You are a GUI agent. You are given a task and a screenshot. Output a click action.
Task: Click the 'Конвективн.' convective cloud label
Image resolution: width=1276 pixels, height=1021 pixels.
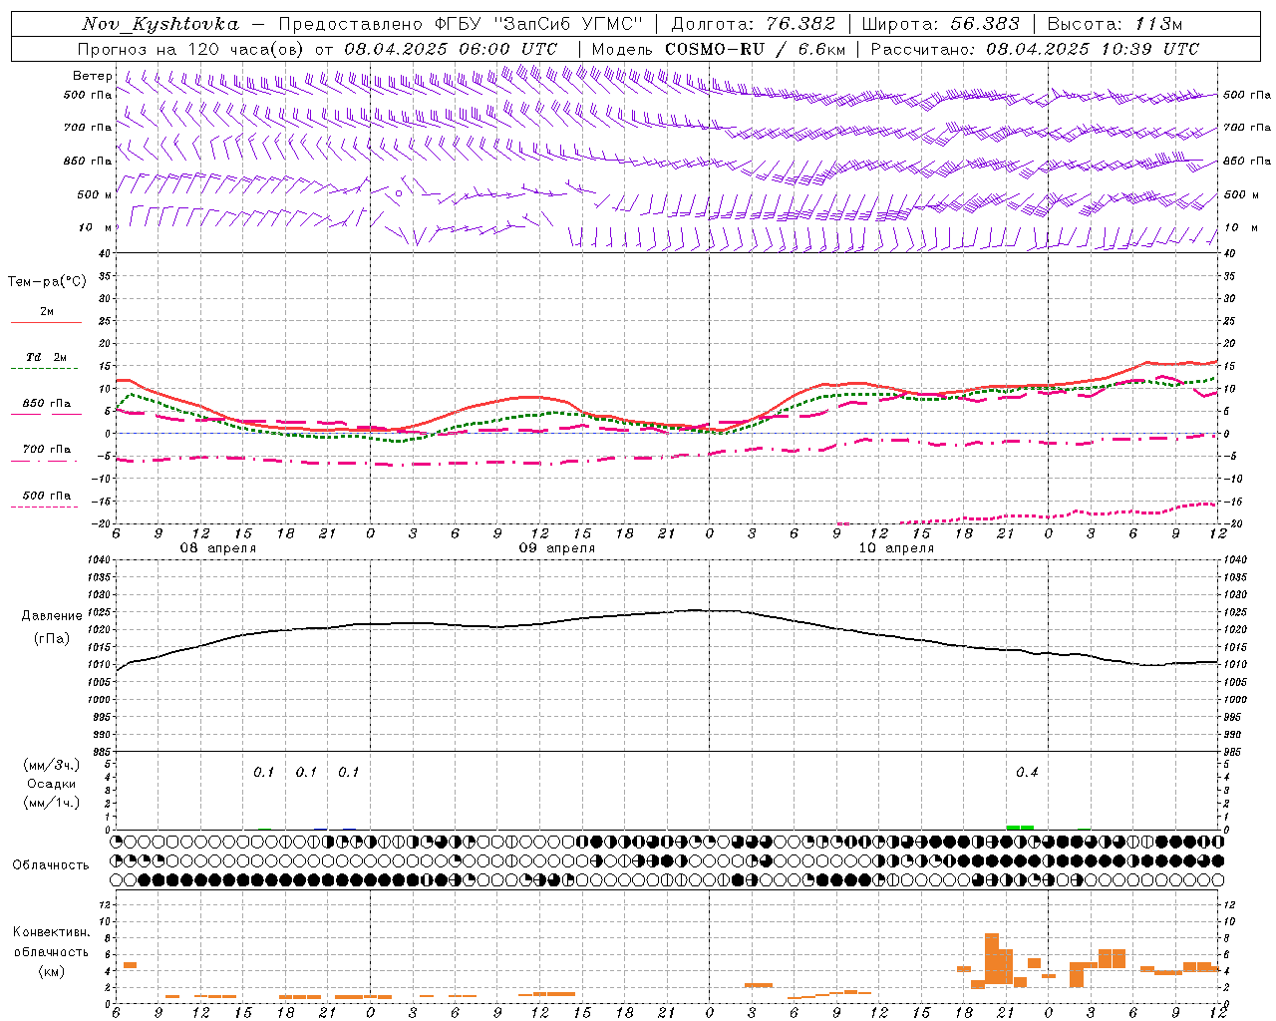click(x=52, y=932)
